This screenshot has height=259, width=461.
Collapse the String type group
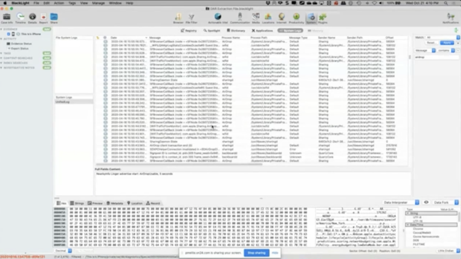point(408,213)
